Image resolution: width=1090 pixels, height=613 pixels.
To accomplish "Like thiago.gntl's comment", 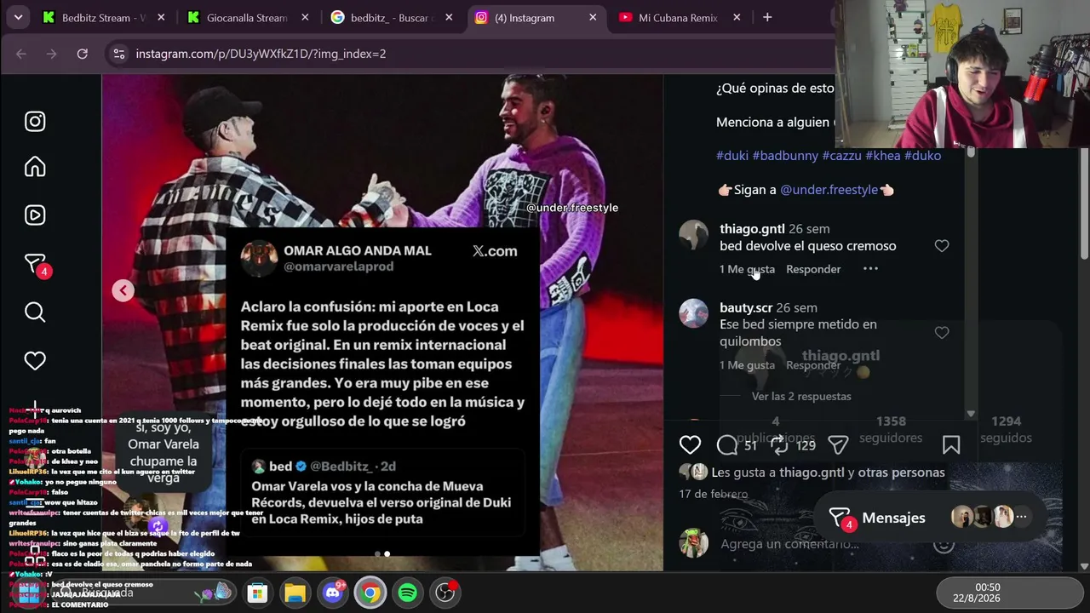I will 942,246.
